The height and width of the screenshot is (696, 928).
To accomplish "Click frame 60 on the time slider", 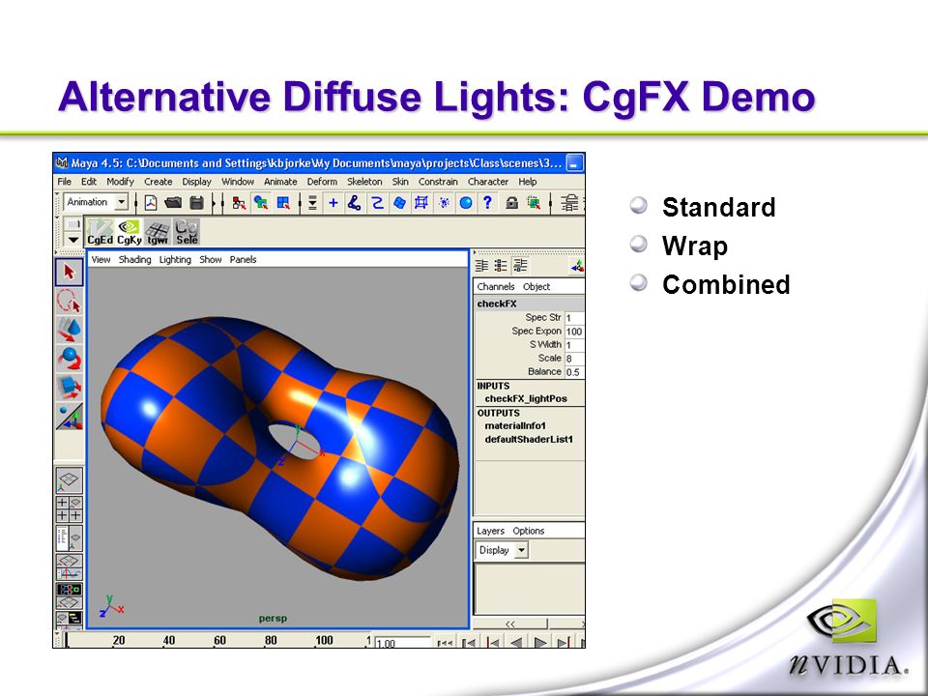I will pyautogui.click(x=219, y=640).
